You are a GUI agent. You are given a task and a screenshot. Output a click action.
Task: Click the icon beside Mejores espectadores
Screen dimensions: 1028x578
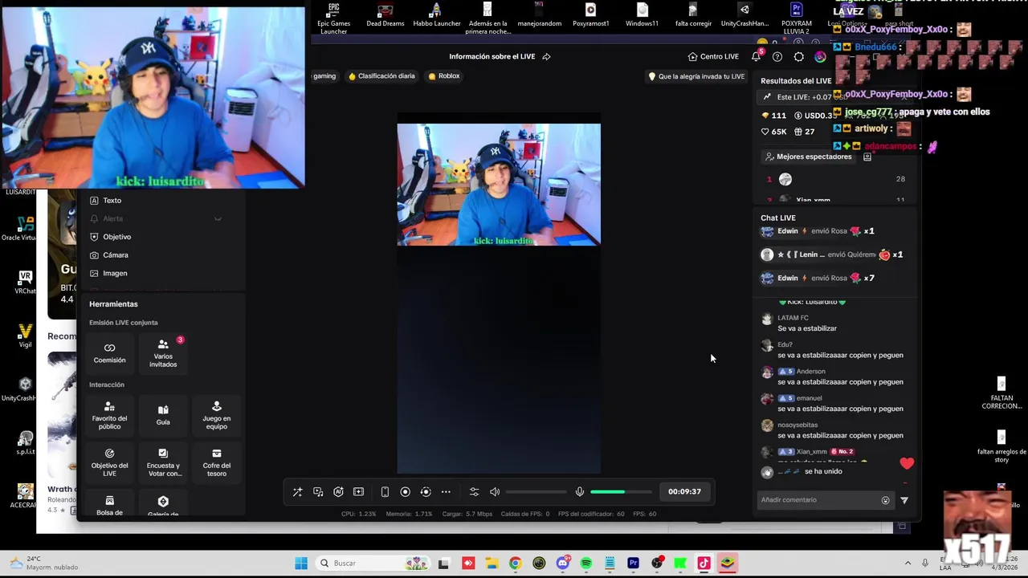click(x=867, y=157)
